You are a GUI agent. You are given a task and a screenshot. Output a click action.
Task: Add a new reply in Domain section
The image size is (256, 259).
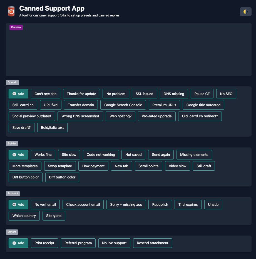click(18, 94)
